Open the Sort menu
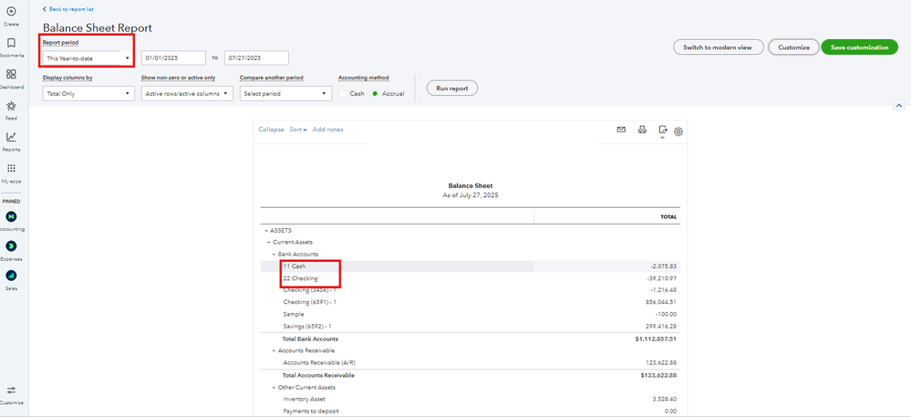 coord(298,130)
